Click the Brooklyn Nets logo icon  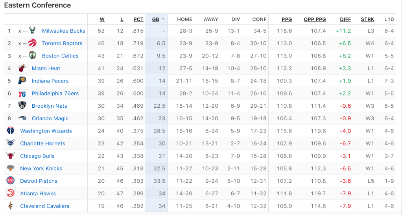(22, 106)
